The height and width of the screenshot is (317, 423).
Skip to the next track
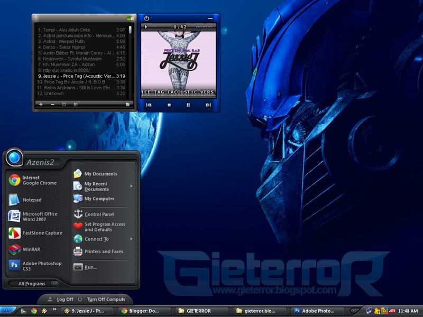pos(208,105)
